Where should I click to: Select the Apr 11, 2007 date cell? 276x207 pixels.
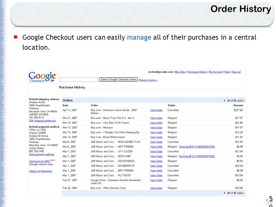coord(70,110)
